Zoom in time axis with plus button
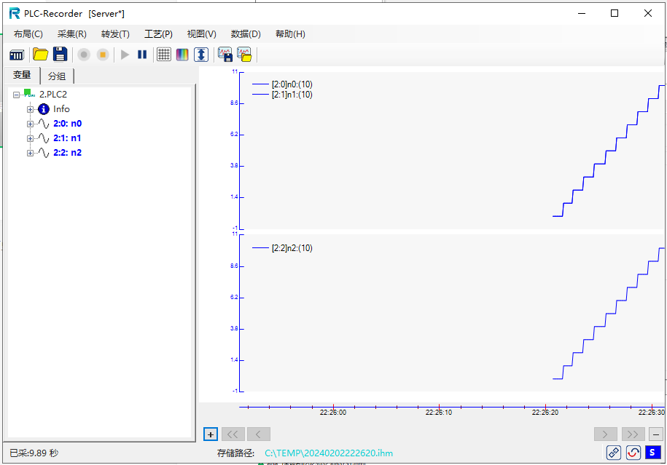The image size is (667, 465). tap(211, 434)
